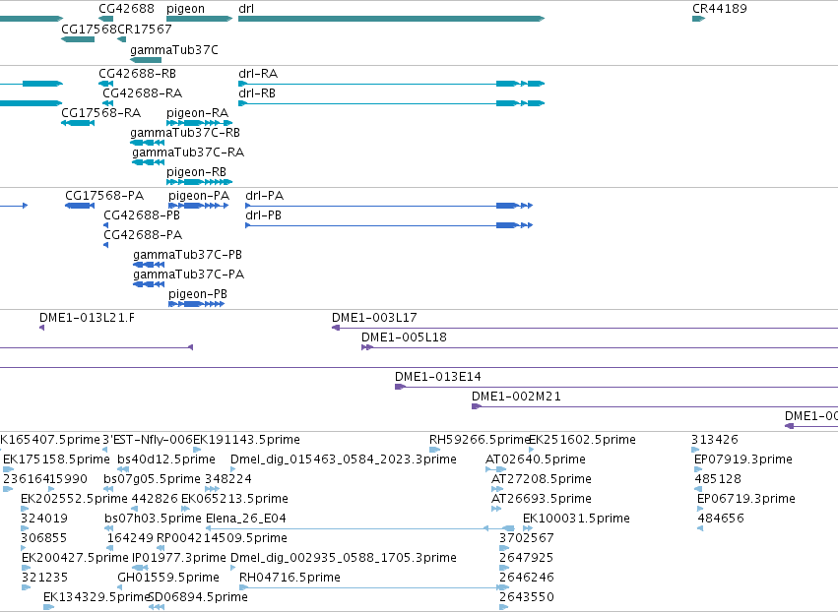Viewport: 838px width, 612px height.
Task: Click the EK100031.5prime EST label
Action: point(576,520)
